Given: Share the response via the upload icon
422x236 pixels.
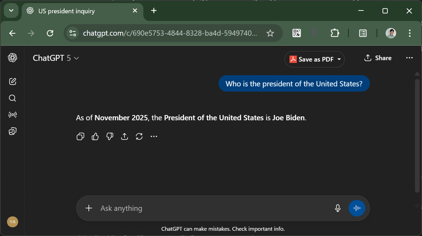Looking at the screenshot, I should (x=124, y=136).
